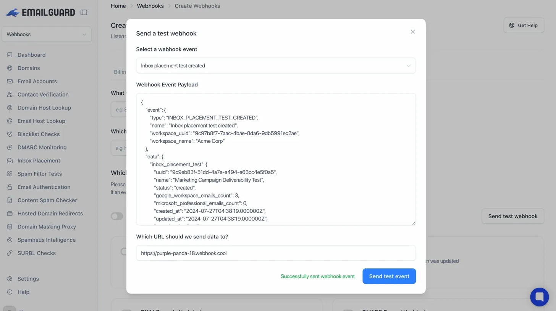Click the Email Authentication lock icon
This screenshot has width=556, height=311.
(x=10, y=187)
